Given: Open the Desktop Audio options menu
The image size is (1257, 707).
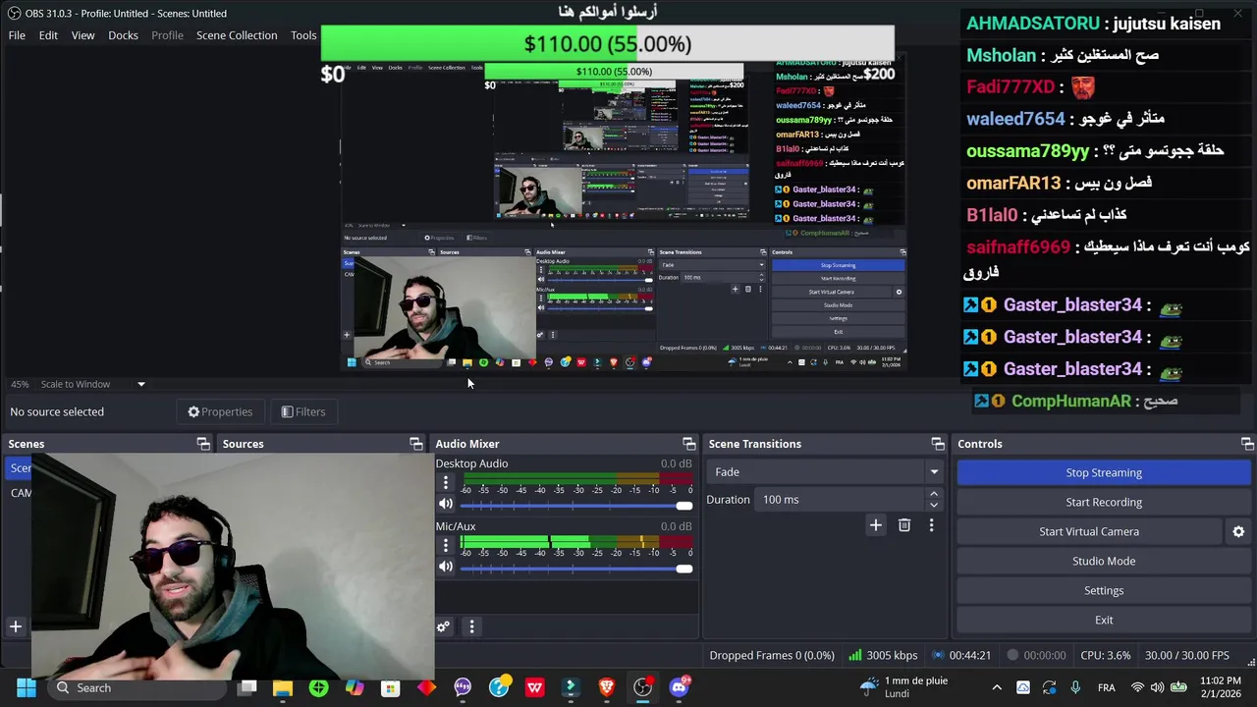Looking at the screenshot, I should [x=446, y=482].
